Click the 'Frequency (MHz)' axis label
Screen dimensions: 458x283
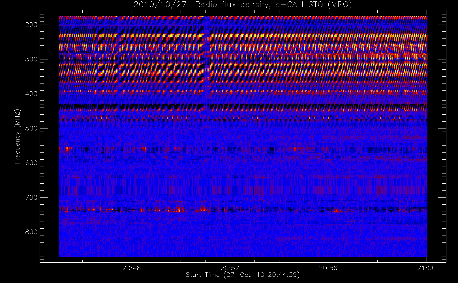18,136
